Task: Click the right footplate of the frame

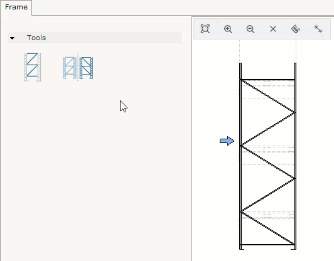Action: [x=294, y=248]
